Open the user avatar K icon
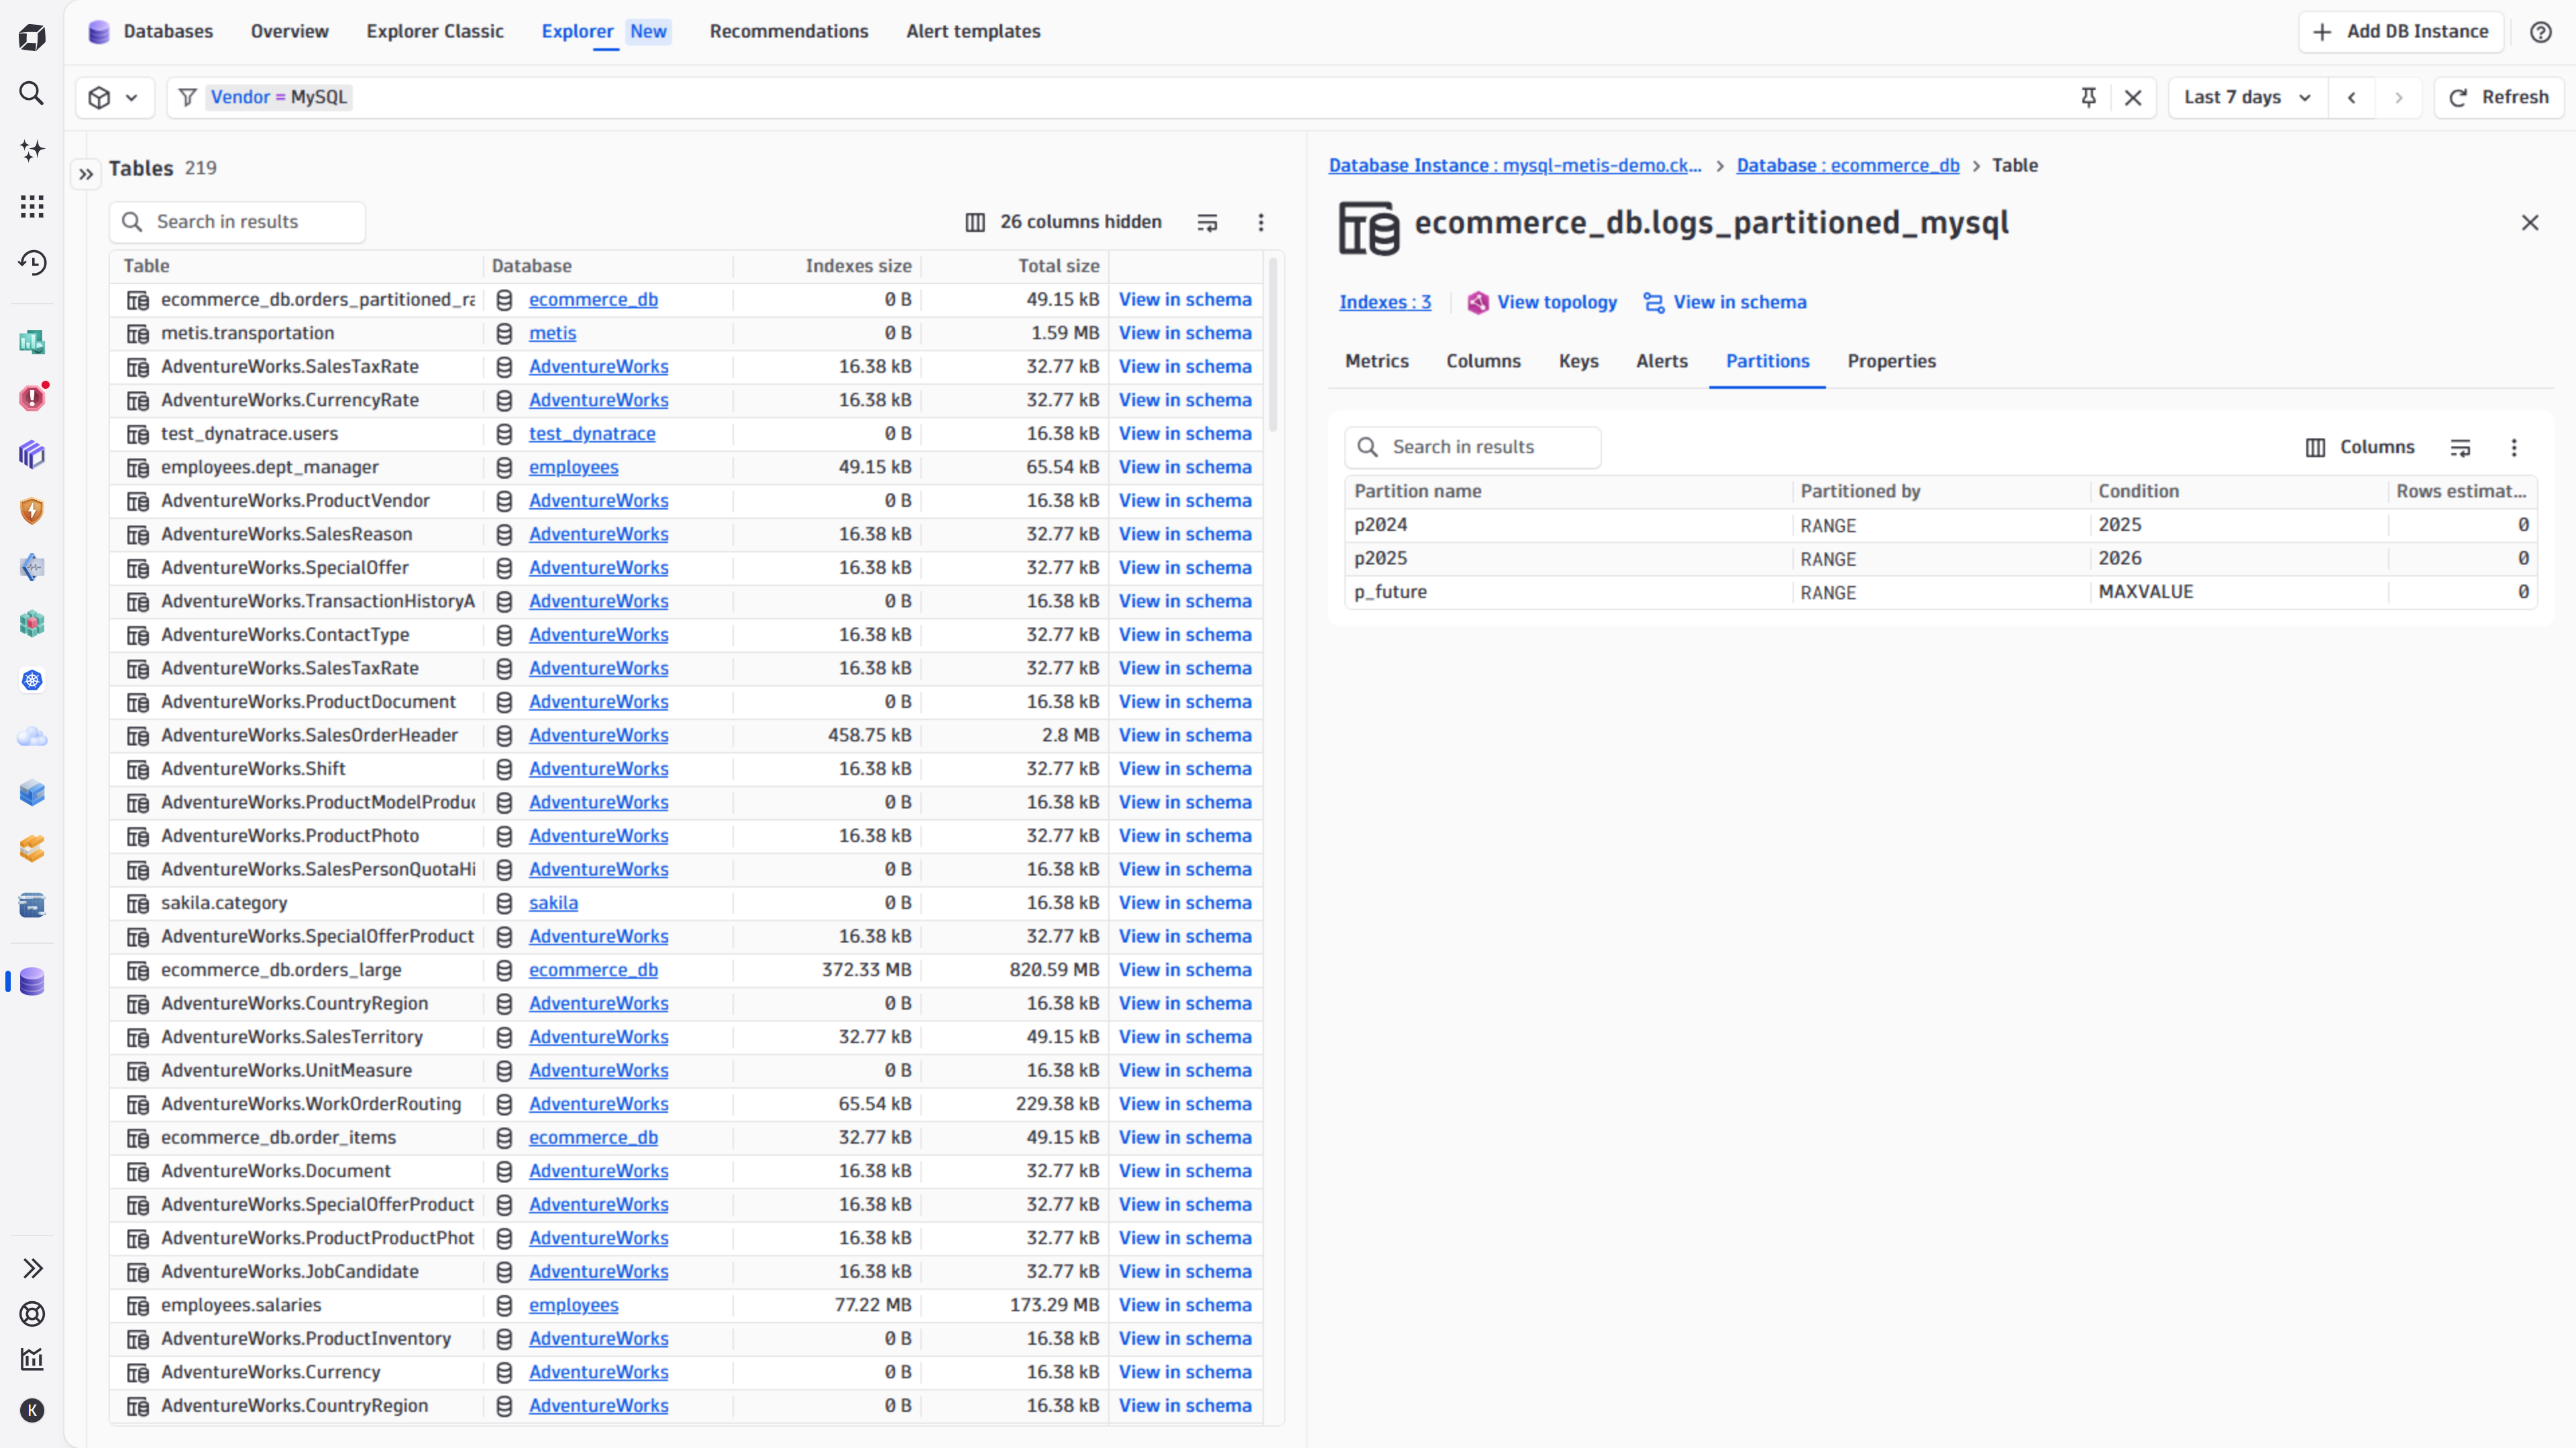Image resolution: width=2576 pixels, height=1448 pixels. point(32,1410)
